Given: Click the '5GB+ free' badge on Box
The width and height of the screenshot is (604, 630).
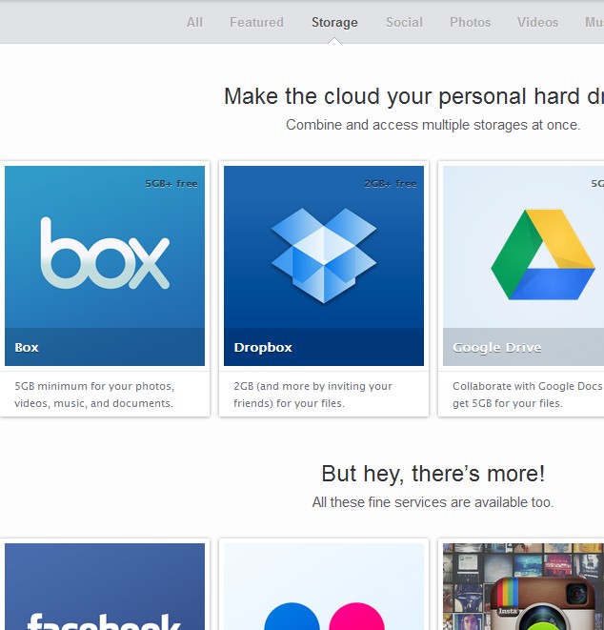Looking at the screenshot, I should [x=171, y=184].
